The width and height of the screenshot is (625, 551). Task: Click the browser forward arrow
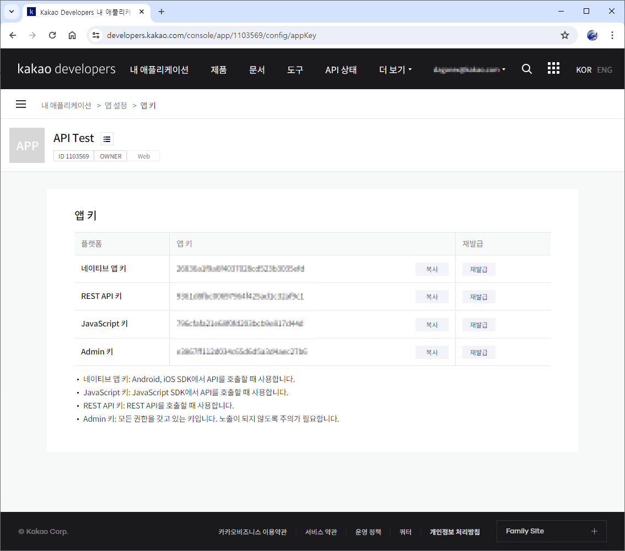click(33, 35)
